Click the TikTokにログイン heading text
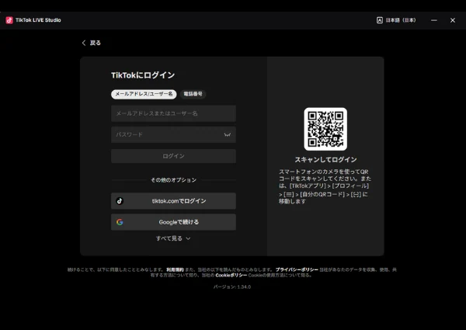This screenshot has height=330, width=466. (143, 75)
